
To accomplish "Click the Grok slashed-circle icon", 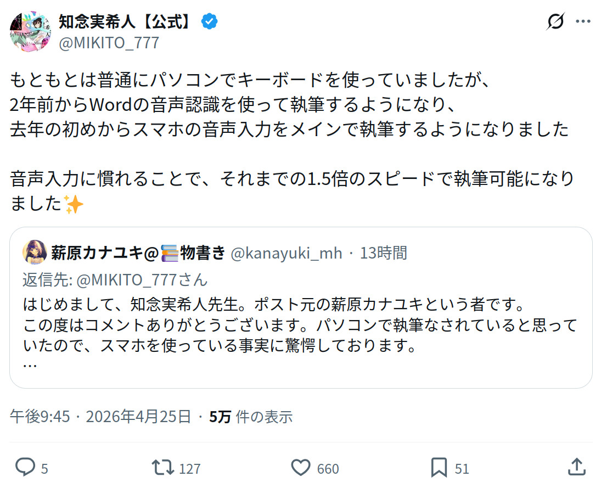I will tap(555, 22).
